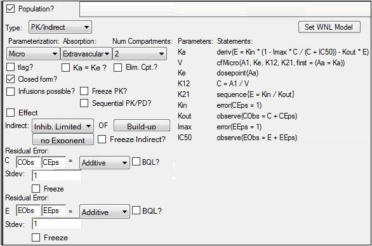The height and width of the screenshot is (246, 372).
Task: Click the Stdev field for CEps
Action: [x=56, y=176]
